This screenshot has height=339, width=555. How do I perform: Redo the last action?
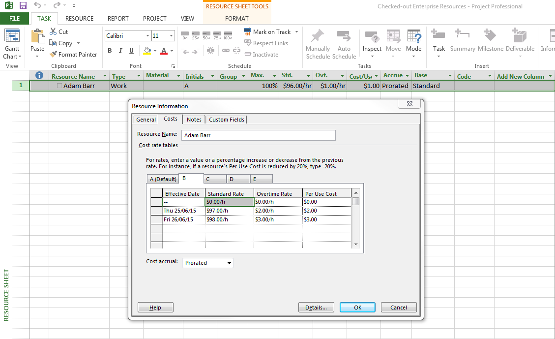57,5
